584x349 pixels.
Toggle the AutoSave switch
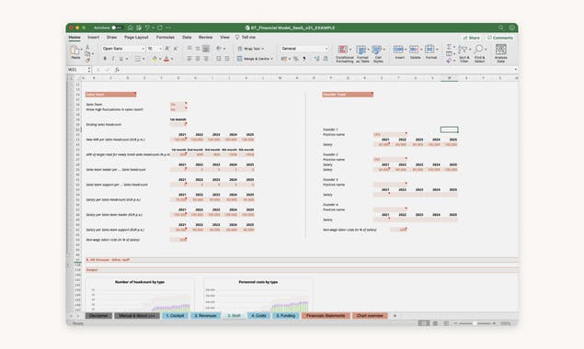(x=117, y=28)
